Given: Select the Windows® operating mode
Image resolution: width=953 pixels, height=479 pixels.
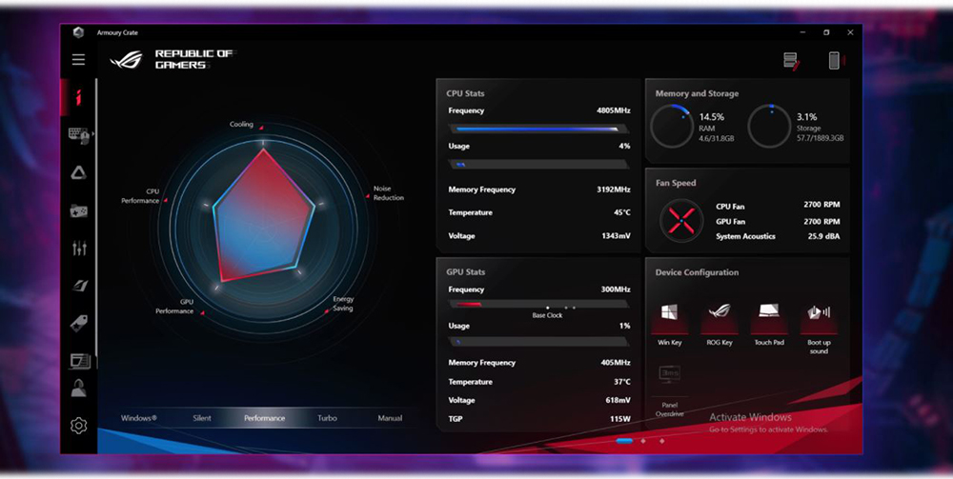Looking at the screenshot, I should 139,418.
